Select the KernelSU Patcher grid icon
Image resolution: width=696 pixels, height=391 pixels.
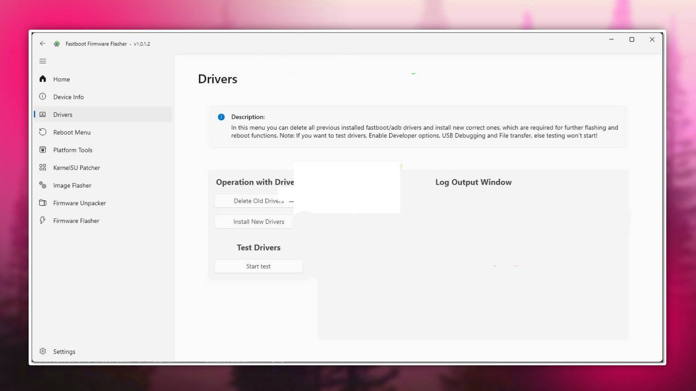tap(43, 167)
